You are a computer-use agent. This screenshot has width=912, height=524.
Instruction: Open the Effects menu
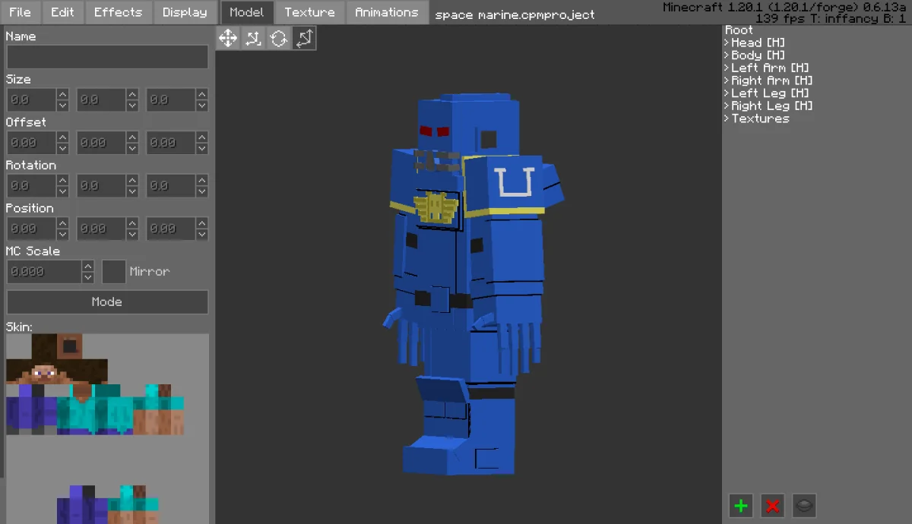[118, 12]
